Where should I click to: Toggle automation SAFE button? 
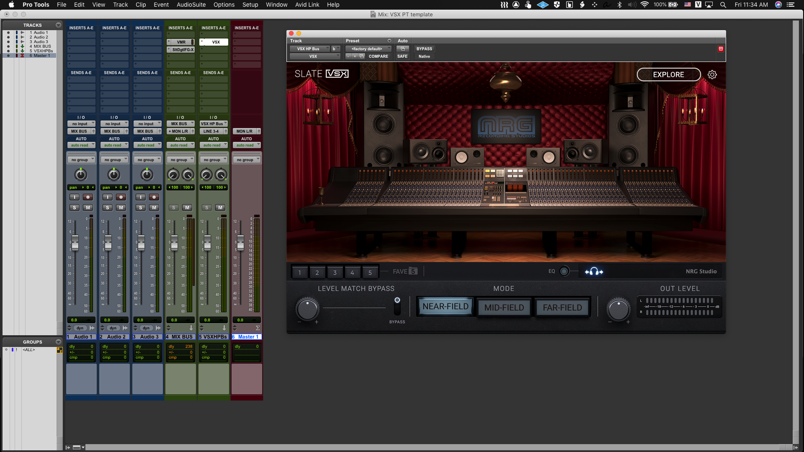coord(402,56)
